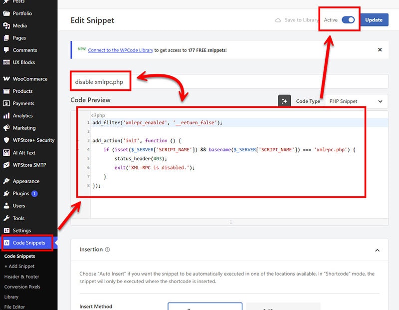
Task: Click the Plugins plug icon
Action: (x=6, y=193)
